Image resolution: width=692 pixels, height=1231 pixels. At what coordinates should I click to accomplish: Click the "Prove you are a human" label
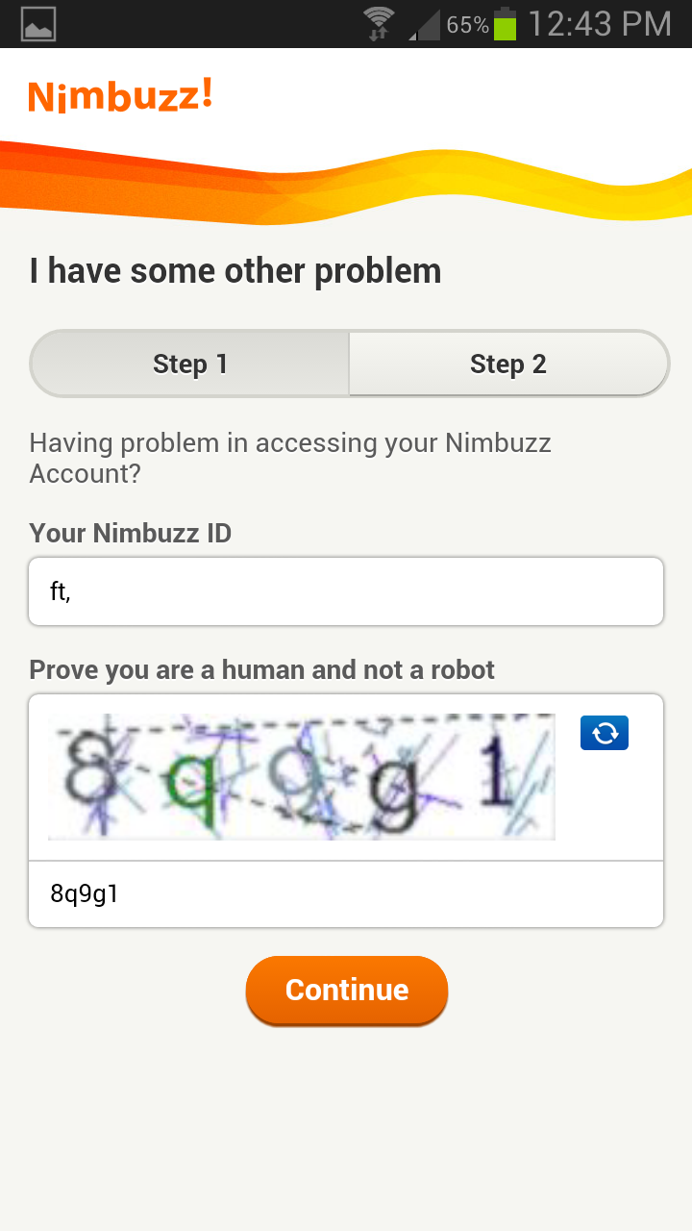click(x=262, y=669)
